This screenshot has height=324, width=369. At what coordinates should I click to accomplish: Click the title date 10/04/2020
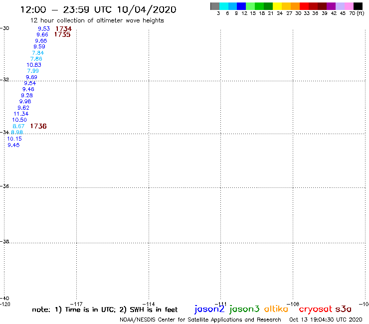pyautogui.click(x=147, y=9)
